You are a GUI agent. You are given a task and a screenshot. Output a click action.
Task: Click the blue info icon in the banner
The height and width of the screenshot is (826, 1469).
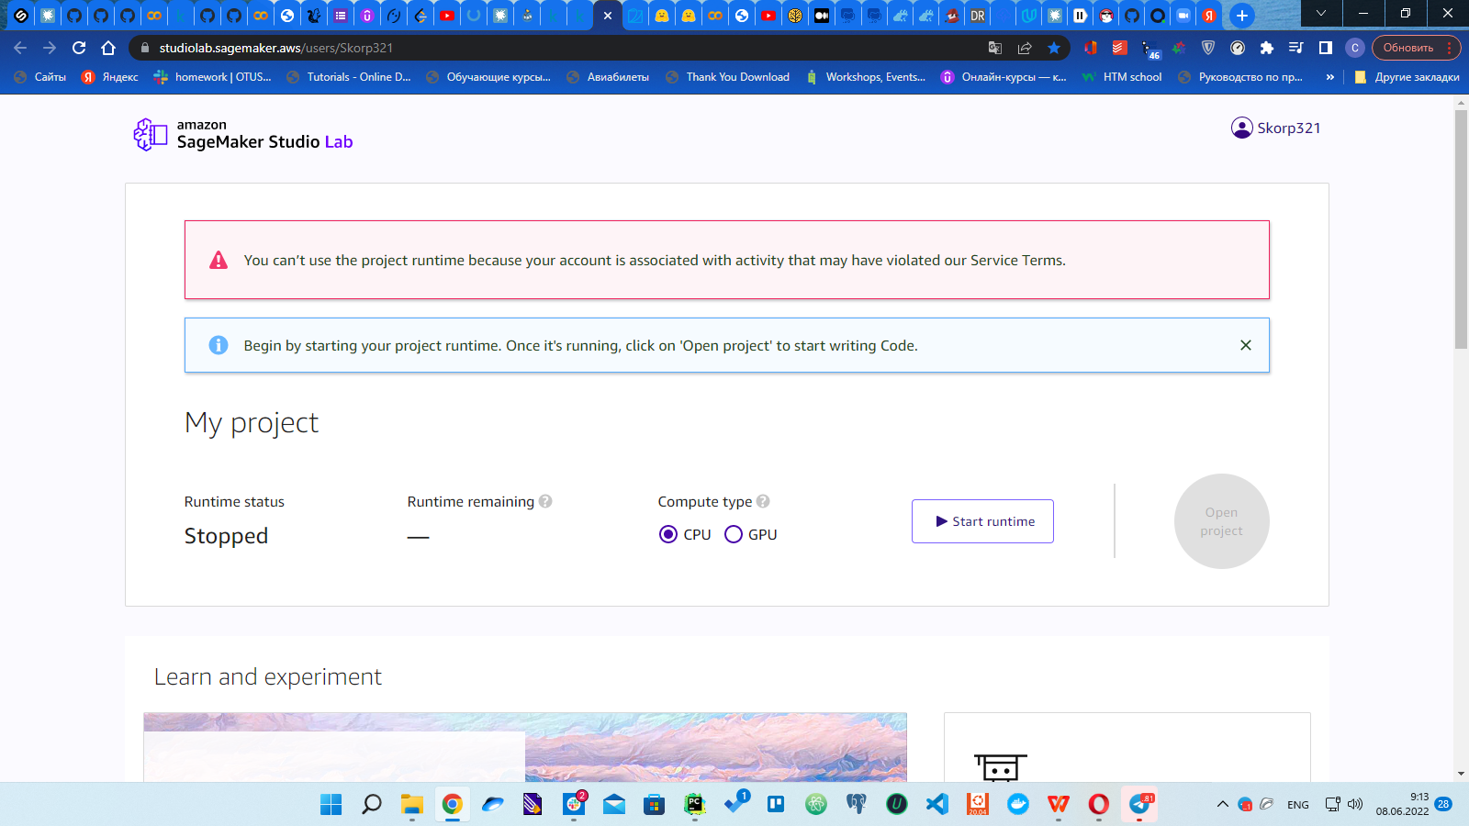[219, 345]
